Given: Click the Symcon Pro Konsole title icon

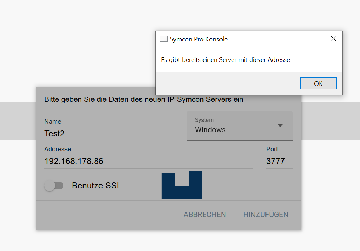Looking at the screenshot, I should (164, 39).
